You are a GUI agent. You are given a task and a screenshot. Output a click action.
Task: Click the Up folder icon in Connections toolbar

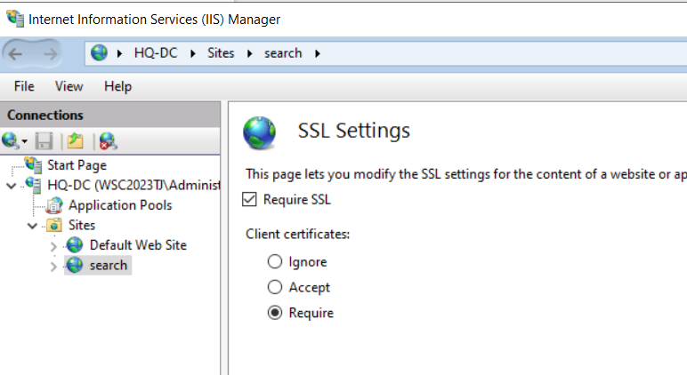tap(76, 141)
